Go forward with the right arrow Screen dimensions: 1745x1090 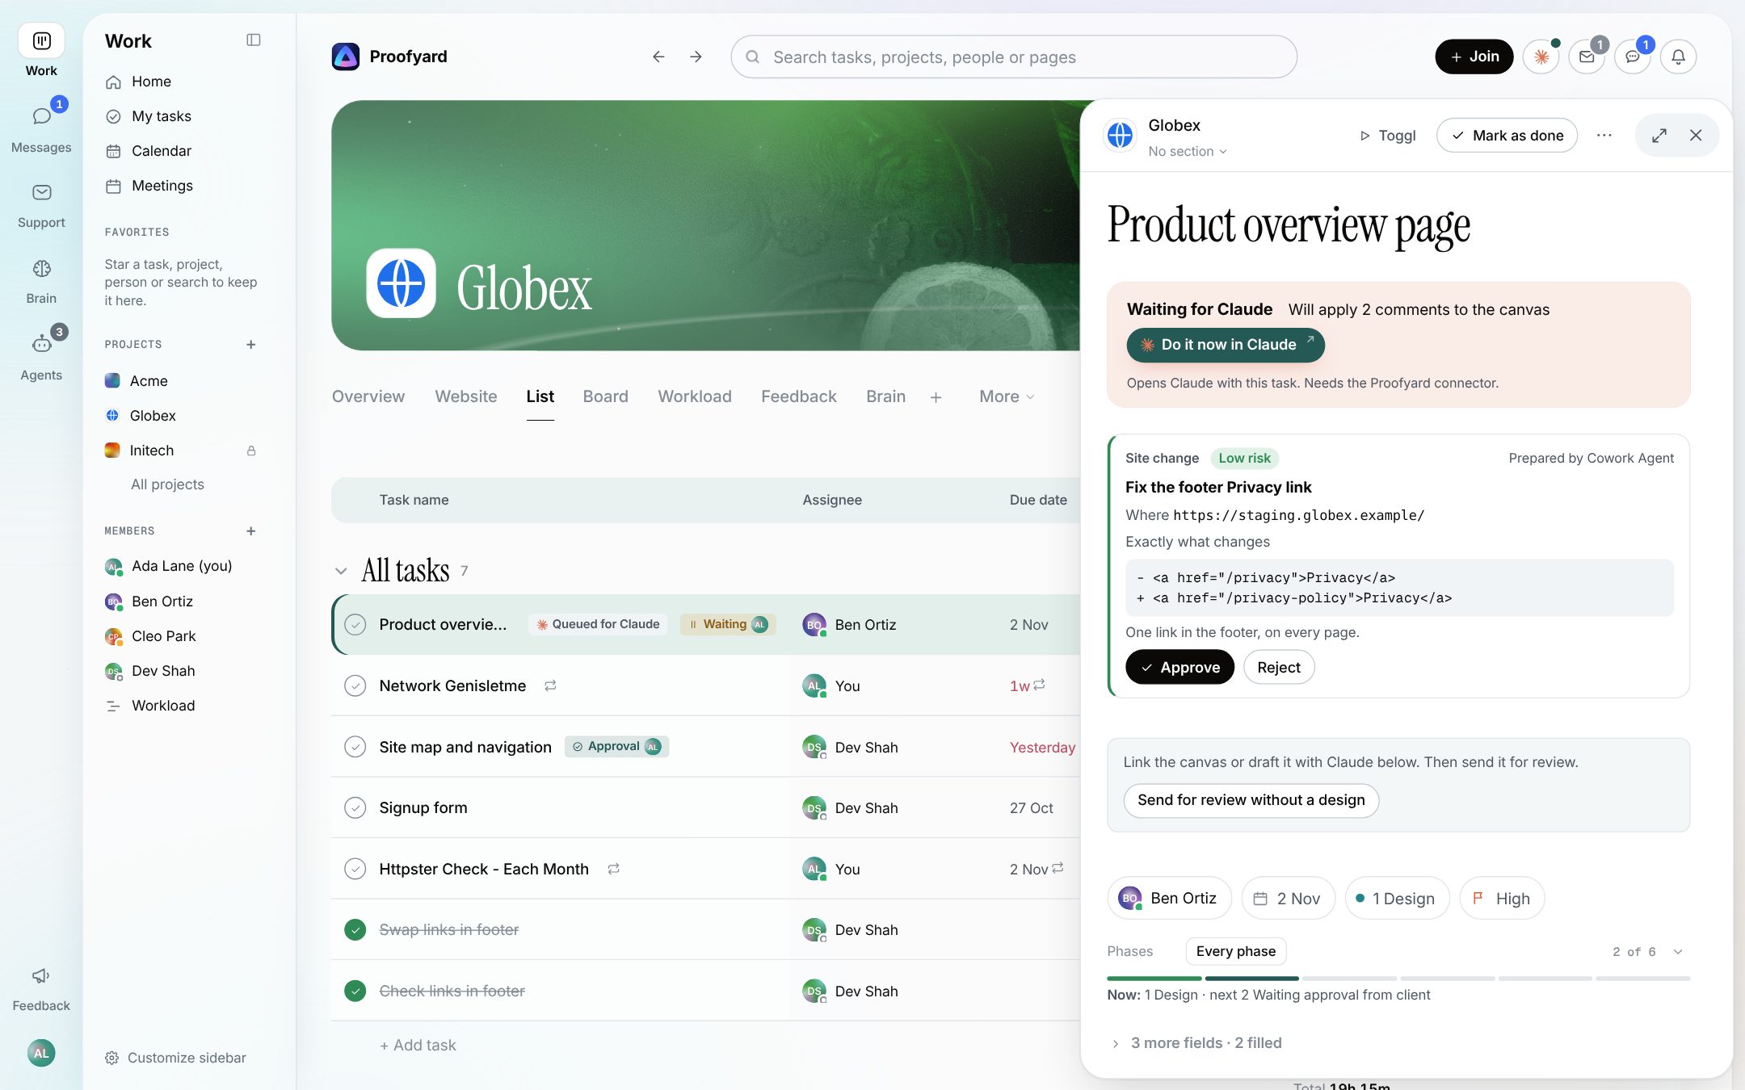click(x=696, y=57)
